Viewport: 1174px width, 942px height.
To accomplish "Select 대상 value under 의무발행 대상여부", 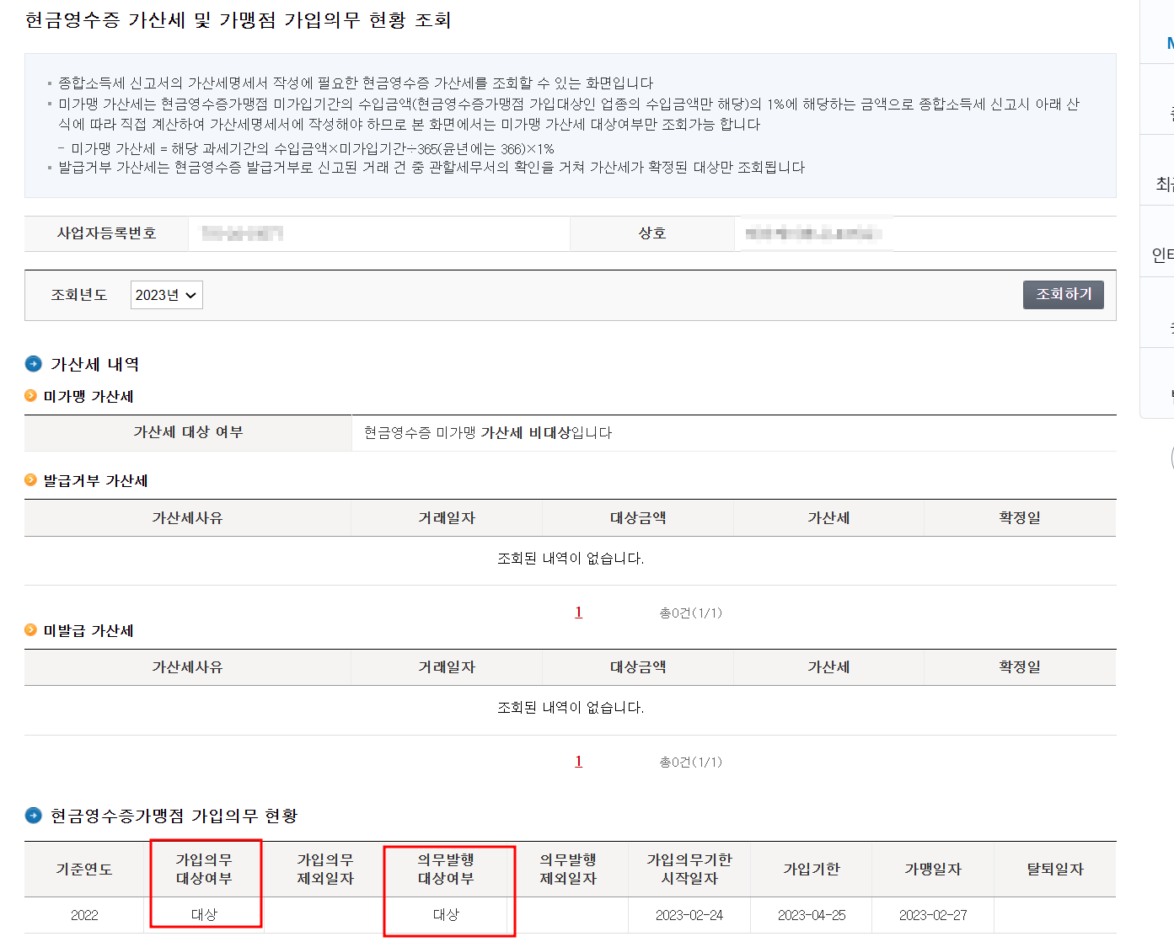I will click(446, 915).
